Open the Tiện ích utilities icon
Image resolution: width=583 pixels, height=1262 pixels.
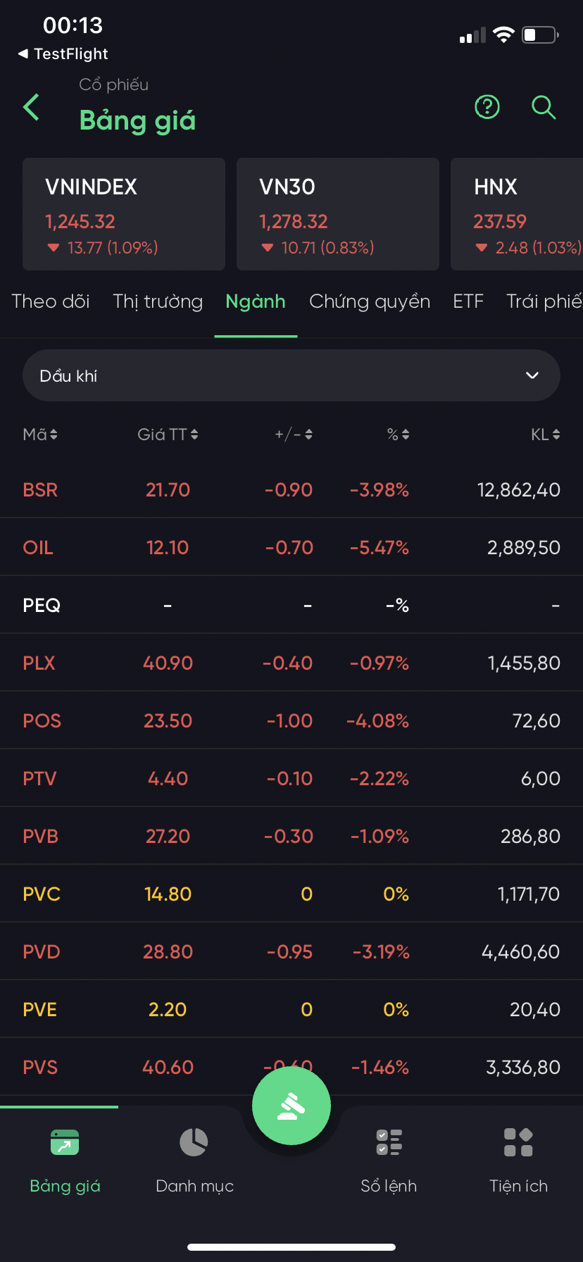pyautogui.click(x=518, y=1142)
